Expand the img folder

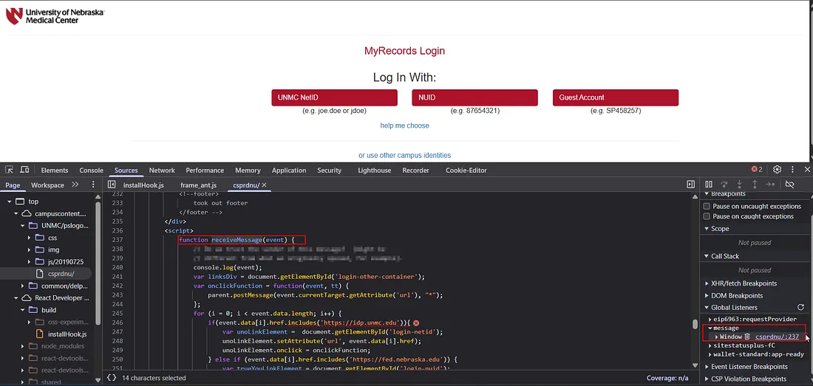click(x=30, y=249)
